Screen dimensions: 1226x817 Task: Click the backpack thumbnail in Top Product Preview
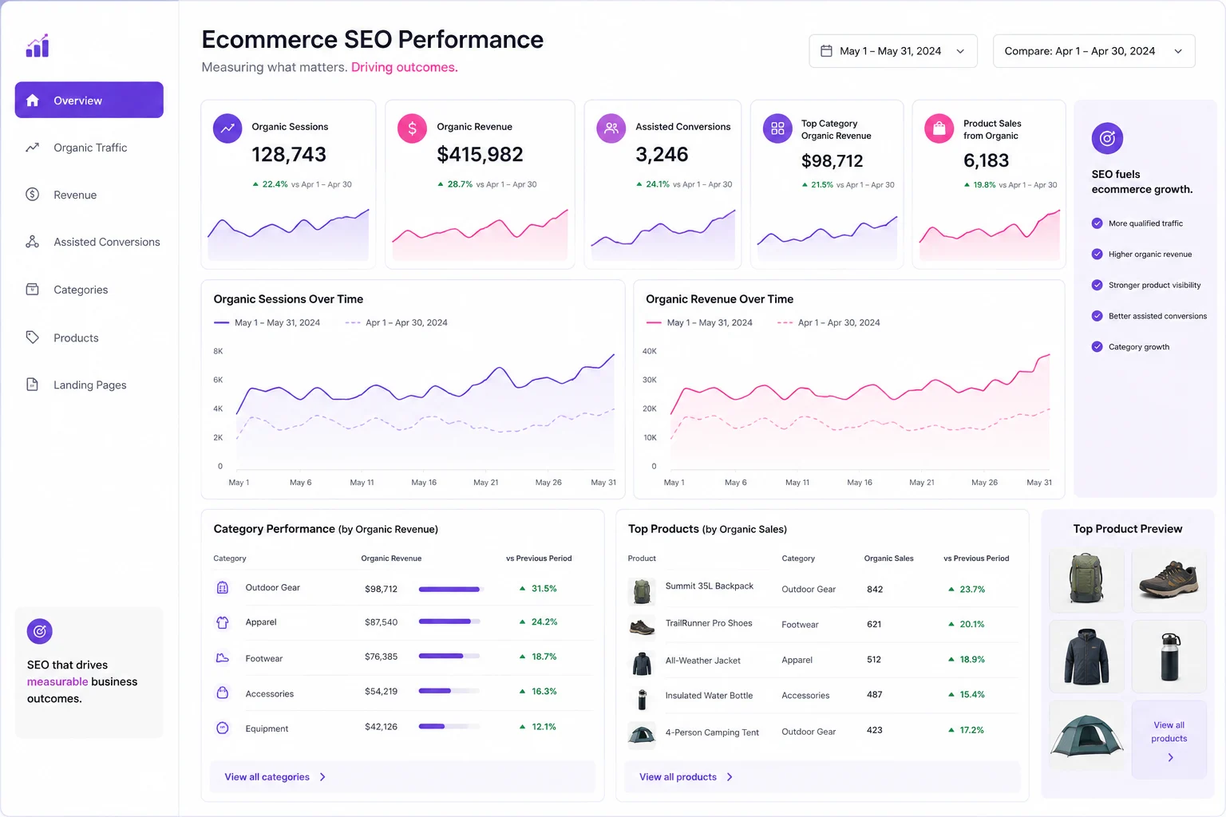(x=1086, y=580)
